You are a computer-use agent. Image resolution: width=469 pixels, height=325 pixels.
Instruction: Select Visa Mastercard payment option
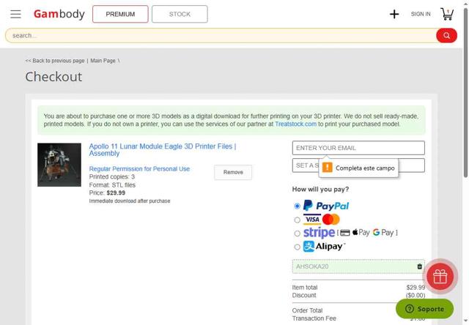(297, 220)
